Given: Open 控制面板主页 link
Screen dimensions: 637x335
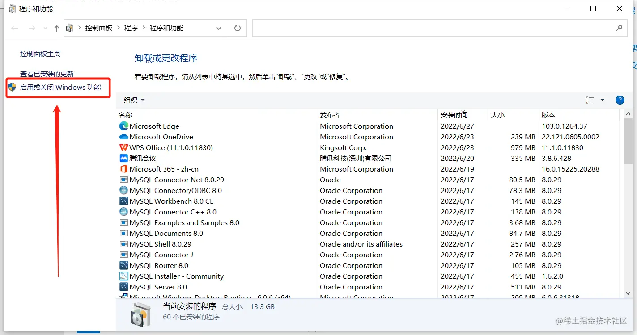Looking at the screenshot, I should 40,54.
